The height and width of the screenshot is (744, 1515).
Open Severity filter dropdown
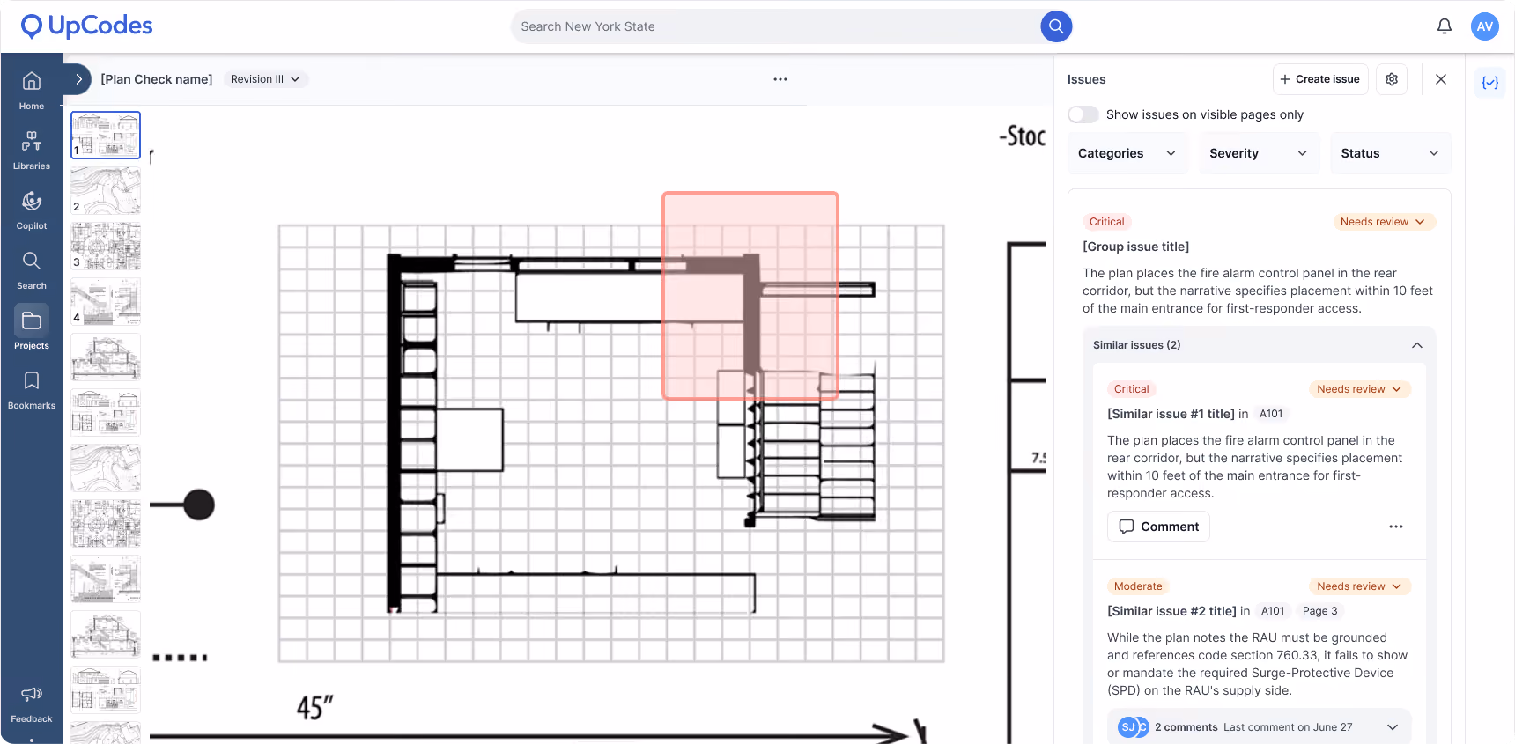(x=1259, y=153)
